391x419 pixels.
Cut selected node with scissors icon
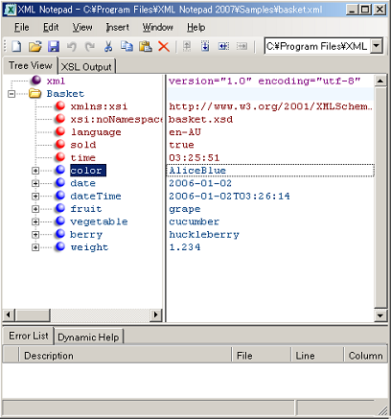point(108,46)
